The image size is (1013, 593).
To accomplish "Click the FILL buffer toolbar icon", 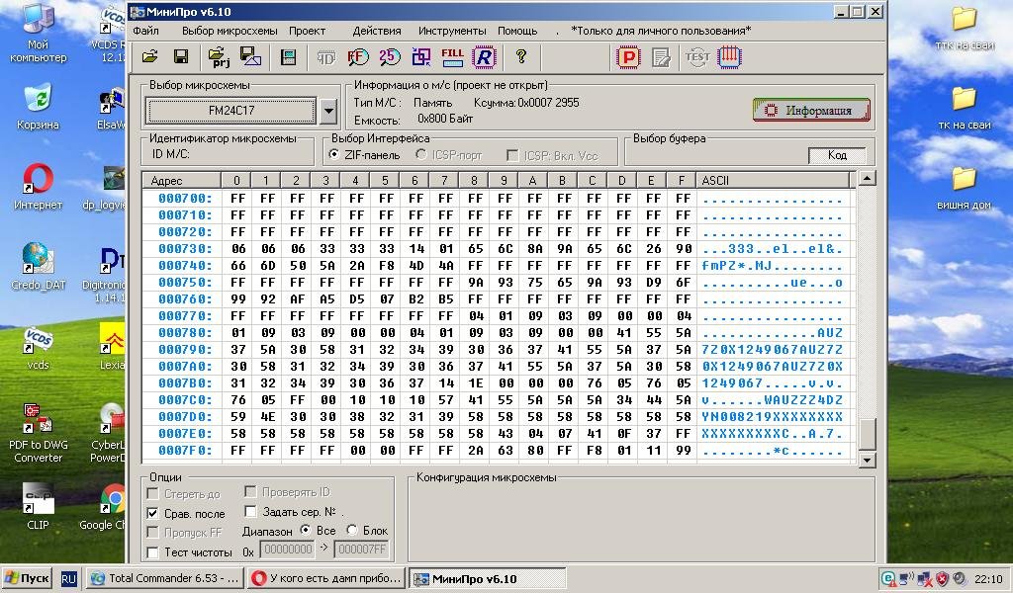I will tap(452, 57).
